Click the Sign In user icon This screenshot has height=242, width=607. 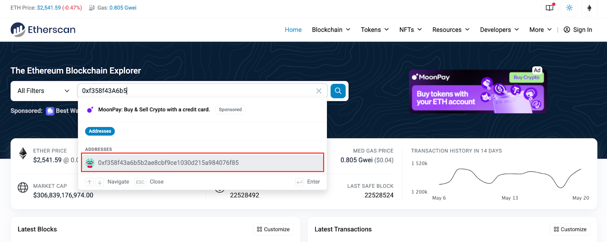coord(567,30)
